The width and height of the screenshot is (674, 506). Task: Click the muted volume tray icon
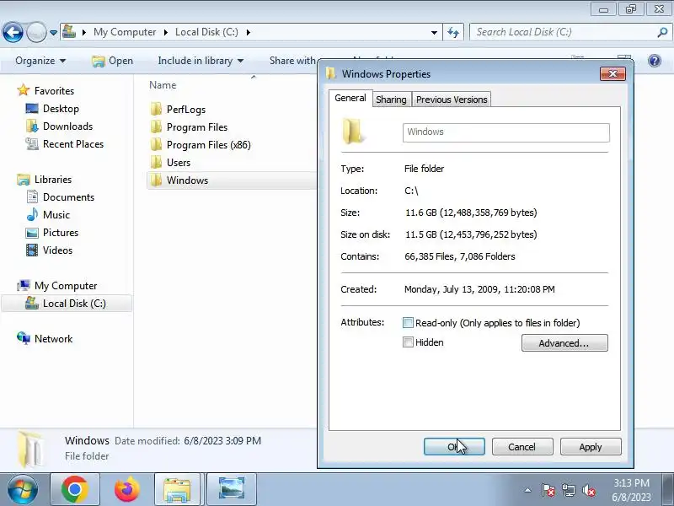(x=589, y=490)
